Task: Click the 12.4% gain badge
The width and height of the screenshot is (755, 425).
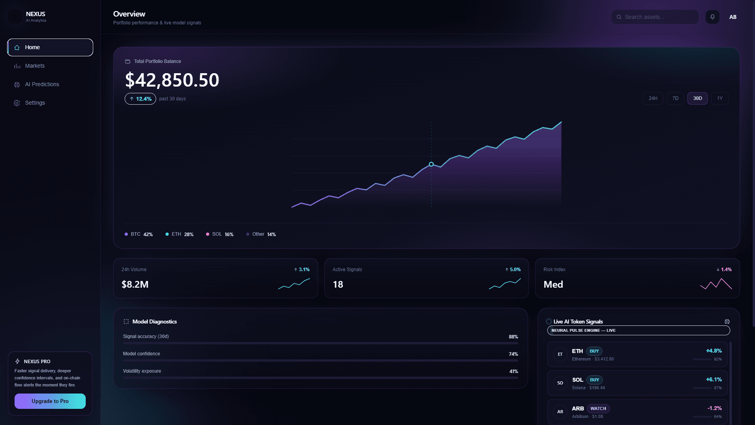Action: [x=140, y=99]
